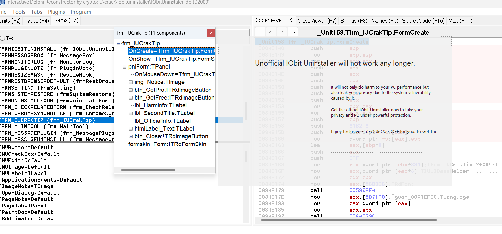Click TRdAnimator=Default entry
502x234 pixels.
[x=30, y=218]
